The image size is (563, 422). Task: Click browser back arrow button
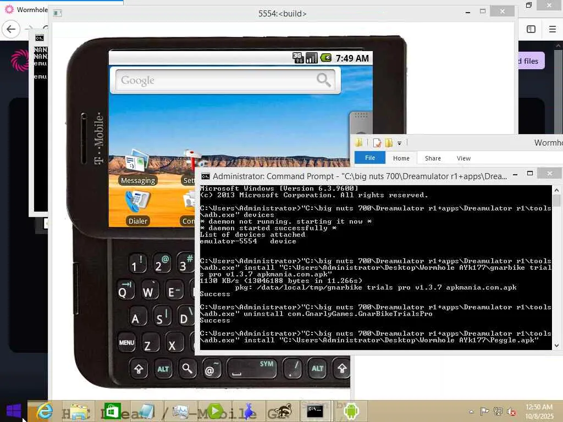11,29
